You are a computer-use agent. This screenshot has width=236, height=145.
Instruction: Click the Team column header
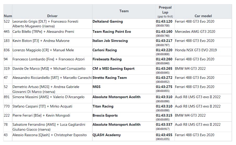[x=124, y=11]
